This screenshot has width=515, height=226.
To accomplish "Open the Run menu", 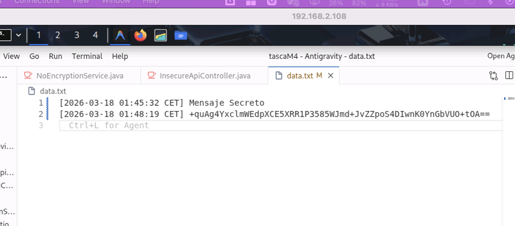I will (x=55, y=56).
